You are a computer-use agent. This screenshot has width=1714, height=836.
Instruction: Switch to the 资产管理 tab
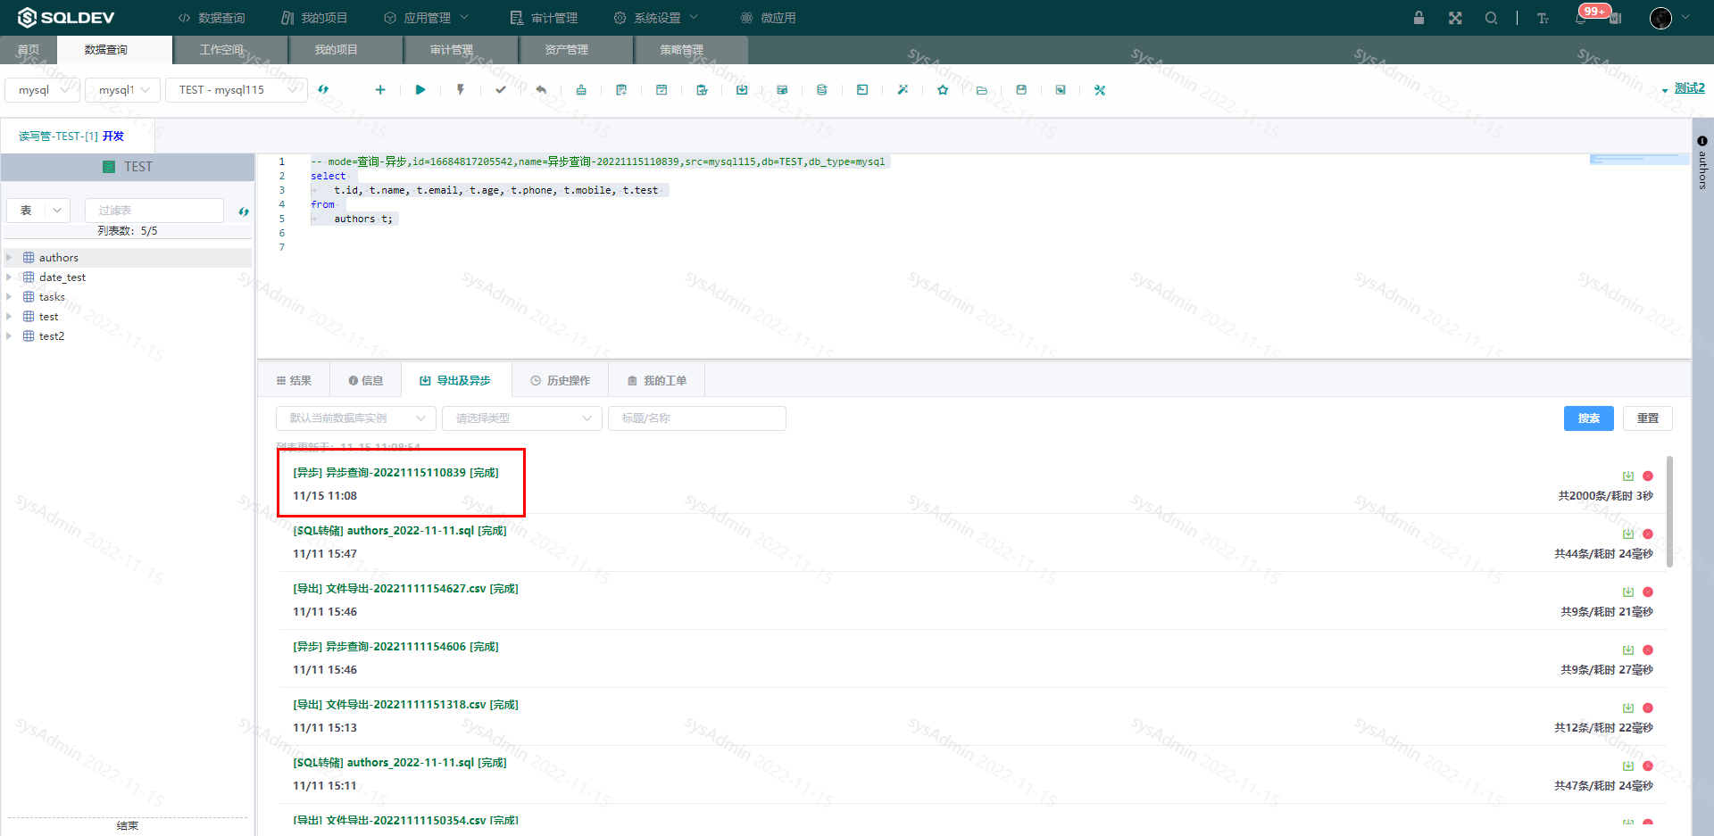coord(567,50)
